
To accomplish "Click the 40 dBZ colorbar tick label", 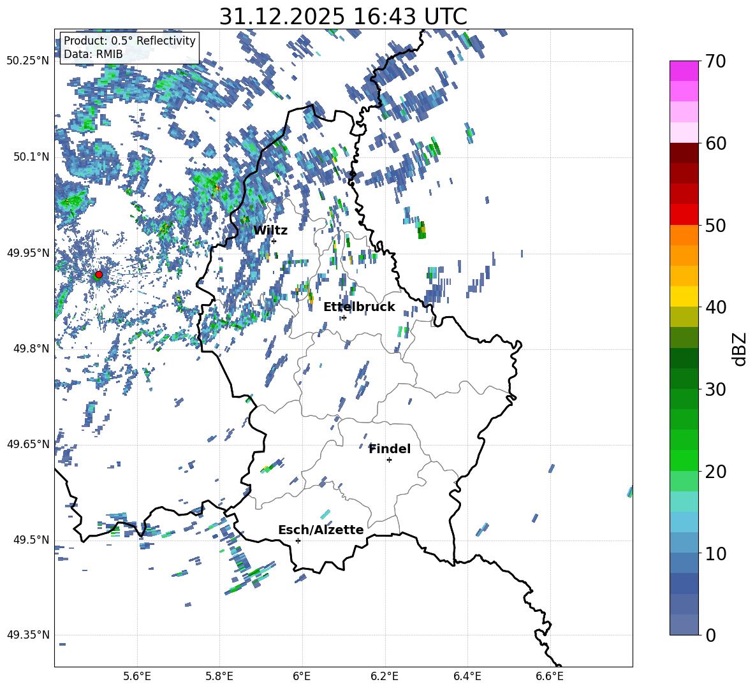I will click(x=715, y=307).
